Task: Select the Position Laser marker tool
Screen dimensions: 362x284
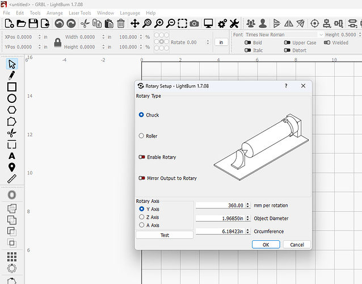Action: click(12, 167)
